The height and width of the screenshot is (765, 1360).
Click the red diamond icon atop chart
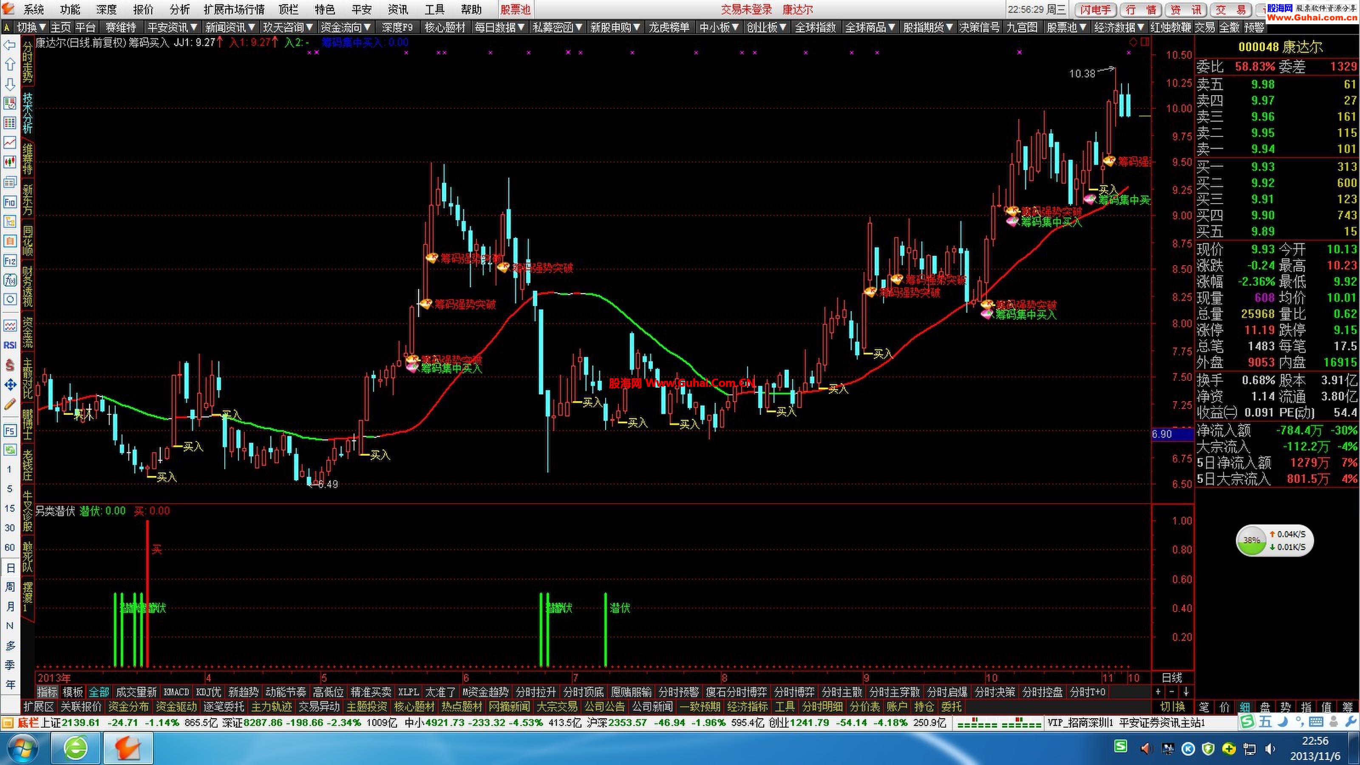click(1133, 42)
